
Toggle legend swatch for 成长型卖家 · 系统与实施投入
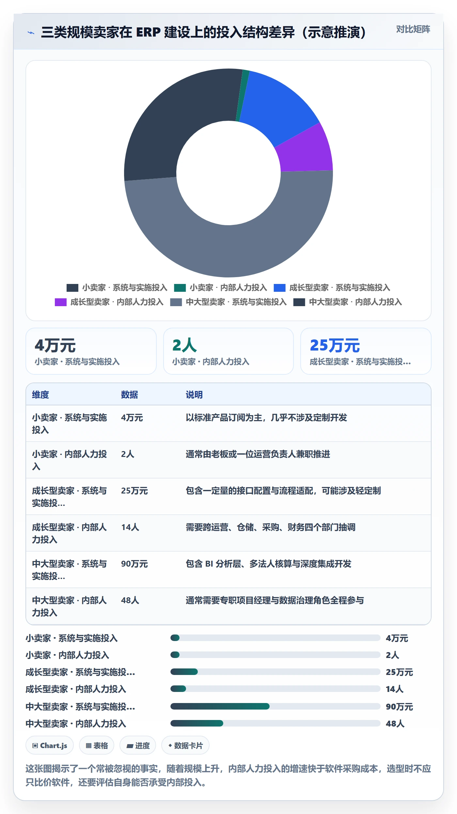click(x=279, y=288)
